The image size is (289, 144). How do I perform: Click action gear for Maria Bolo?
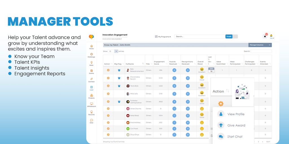click(x=108, y=86)
